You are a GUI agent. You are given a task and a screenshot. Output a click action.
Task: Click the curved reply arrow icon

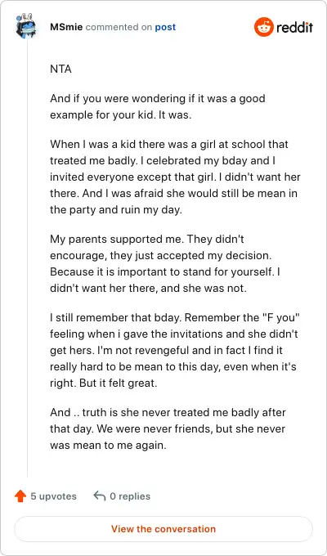(x=99, y=496)
